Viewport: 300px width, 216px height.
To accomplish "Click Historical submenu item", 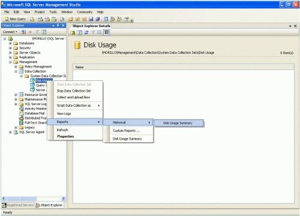I will [x=128, y=122].
